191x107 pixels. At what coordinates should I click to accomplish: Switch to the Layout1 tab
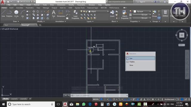click(x=14, y=99)
